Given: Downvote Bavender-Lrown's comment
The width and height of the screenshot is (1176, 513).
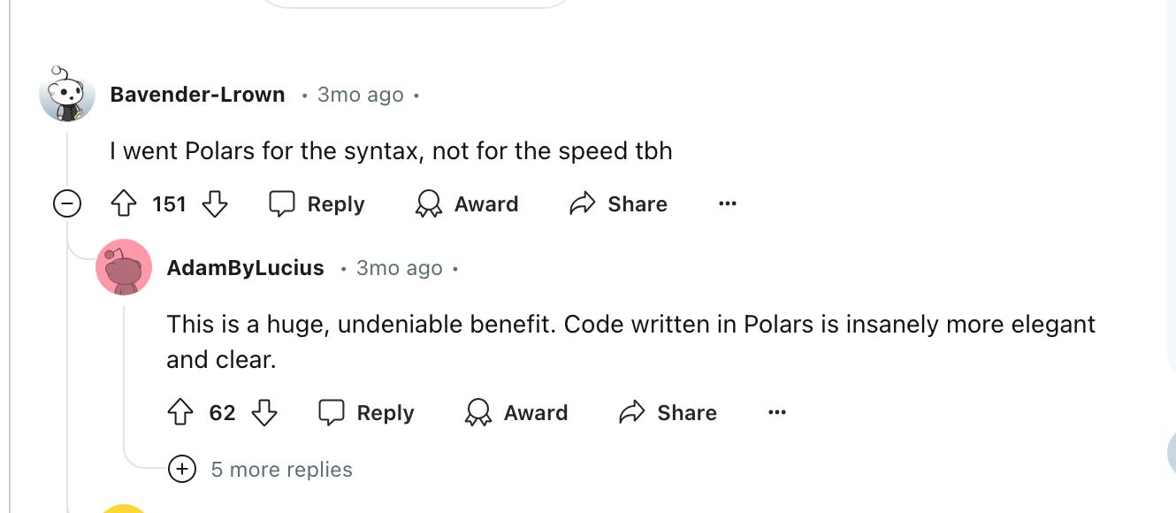Looking at the screenshot, I should pos(213,203).
